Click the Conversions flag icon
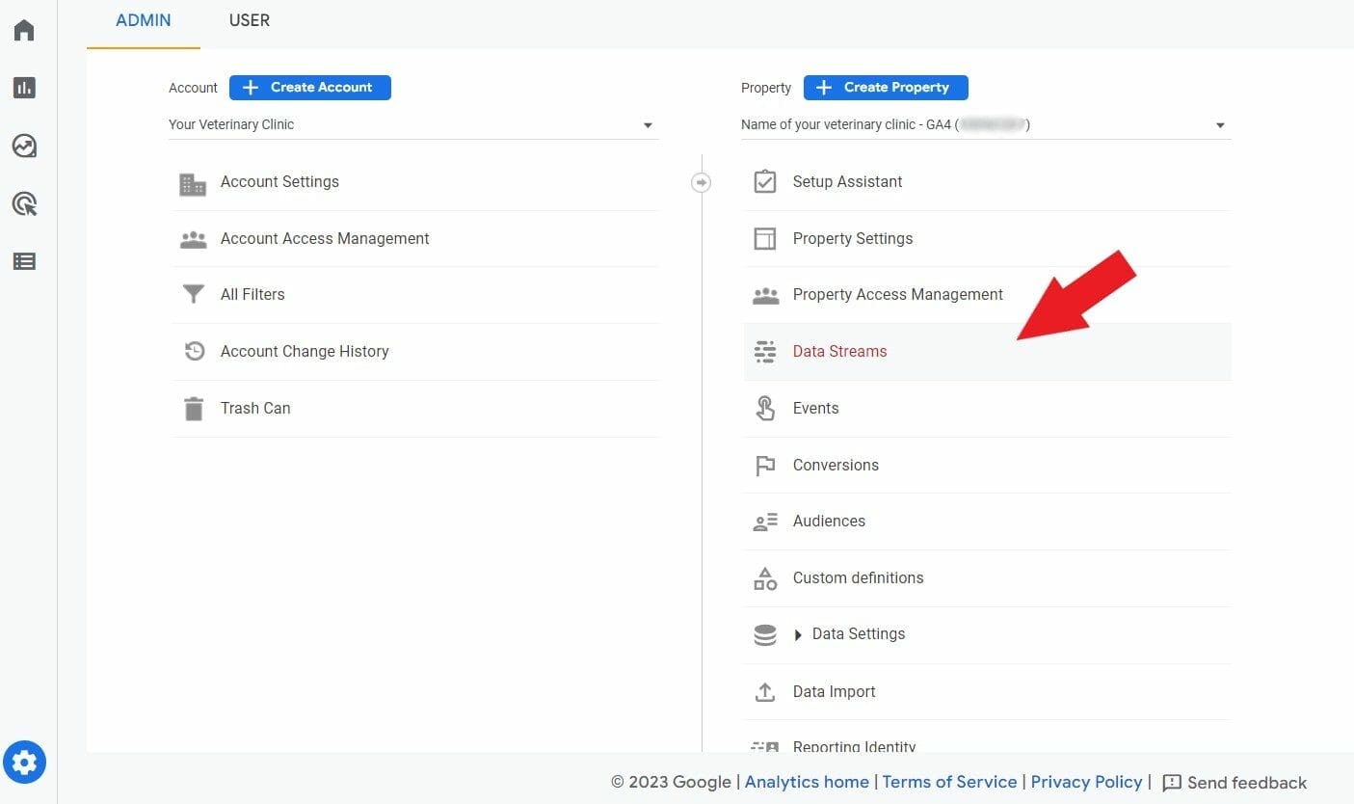 [x=765, y=465]
